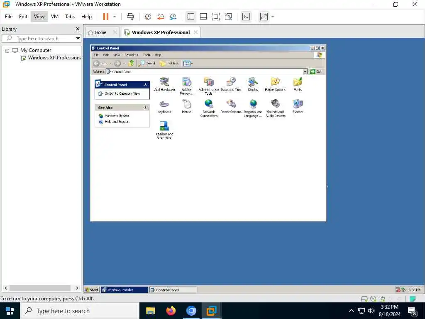This screenshot has height=319, width=425.
Task: Click Switch to Category View link
Action: pos(122,93)
